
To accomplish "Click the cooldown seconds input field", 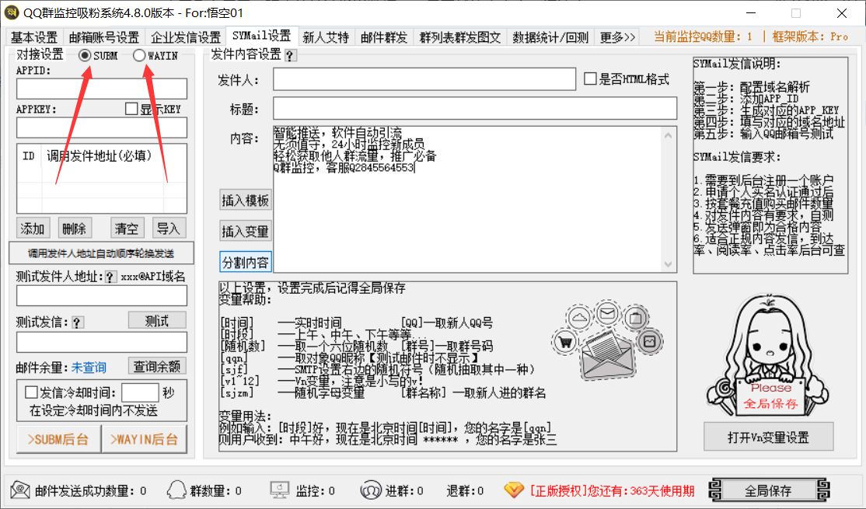I will pos(140,392).
